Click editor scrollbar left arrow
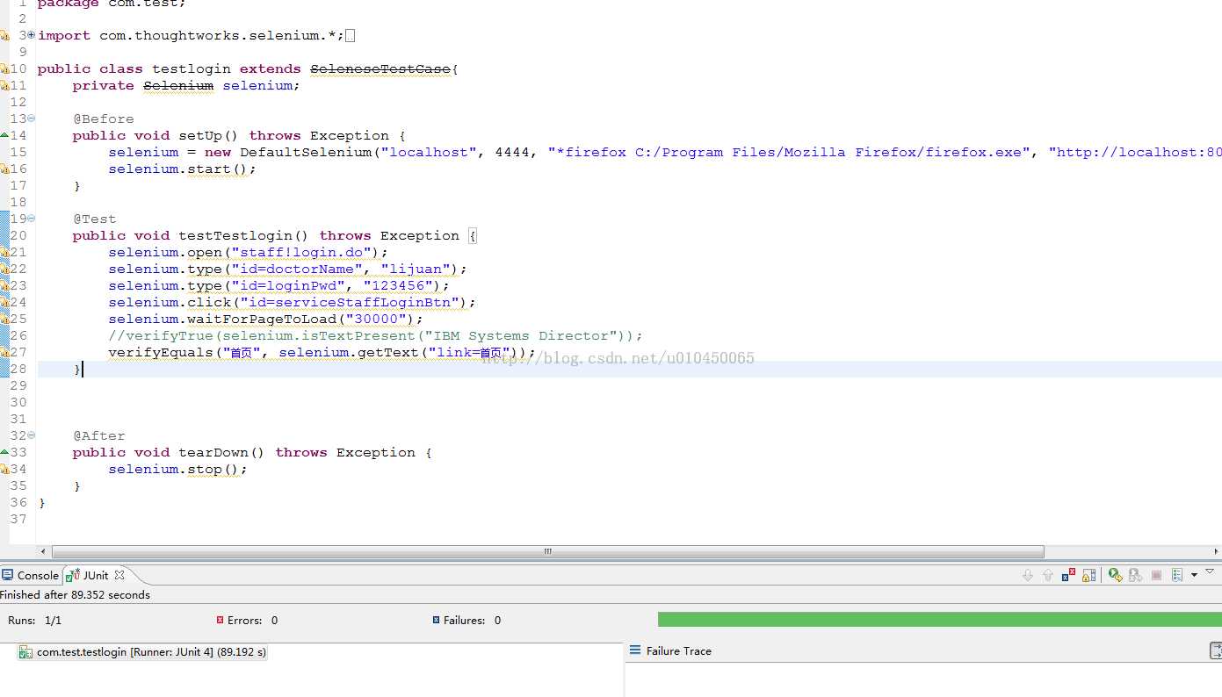This screenshot has height=697, width=1222. point(44,551)
